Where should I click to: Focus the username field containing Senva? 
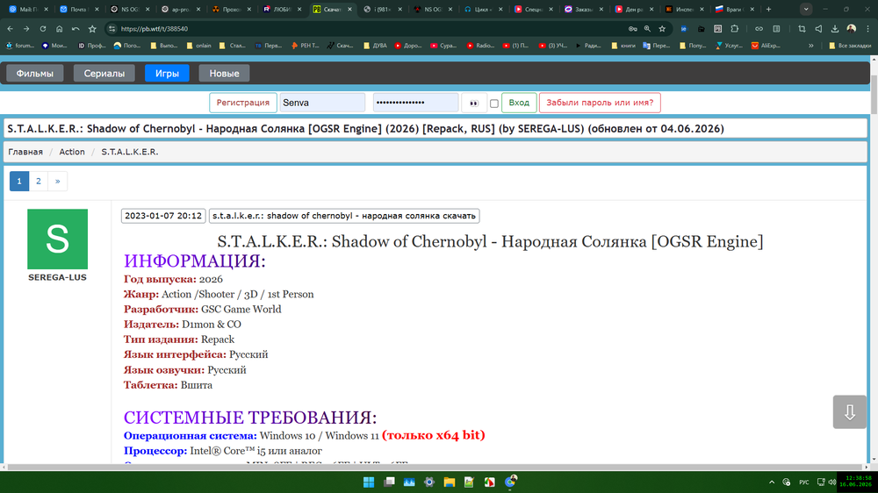[x=322, y=103]
